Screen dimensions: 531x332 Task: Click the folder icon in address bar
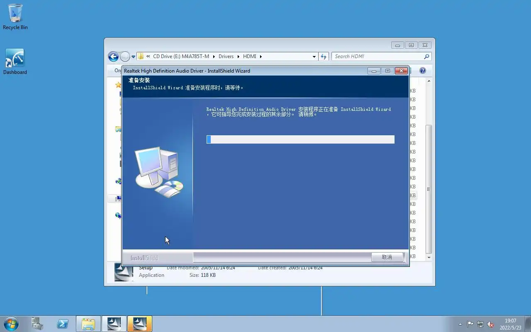[141, 56]
